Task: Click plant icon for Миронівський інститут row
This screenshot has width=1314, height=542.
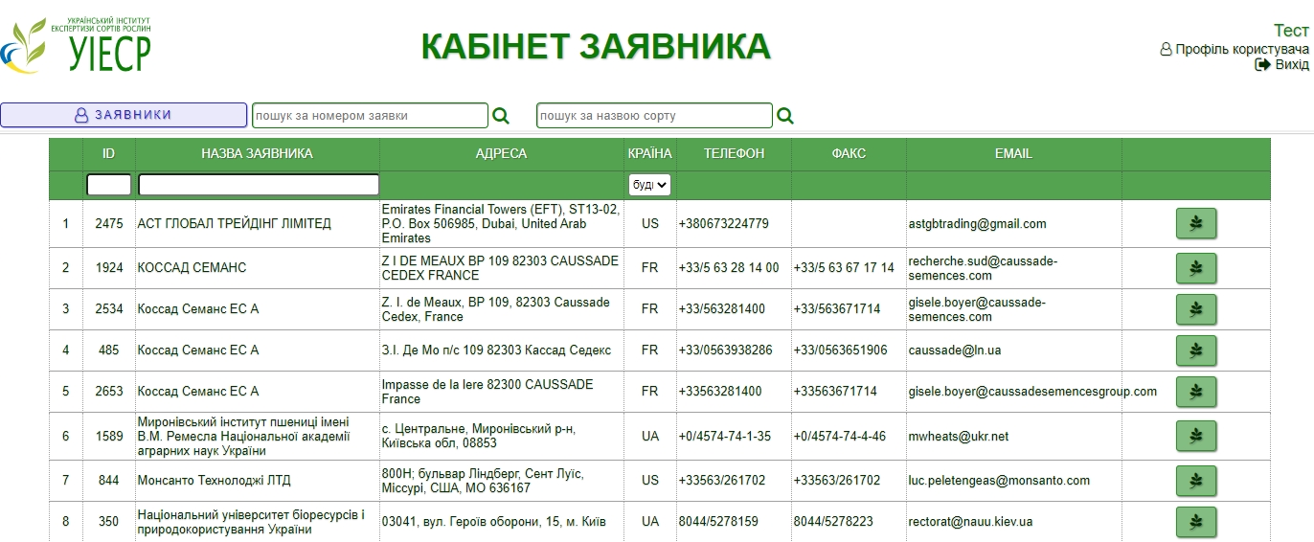Action: pyautogui.click(x=1195, y=437)
